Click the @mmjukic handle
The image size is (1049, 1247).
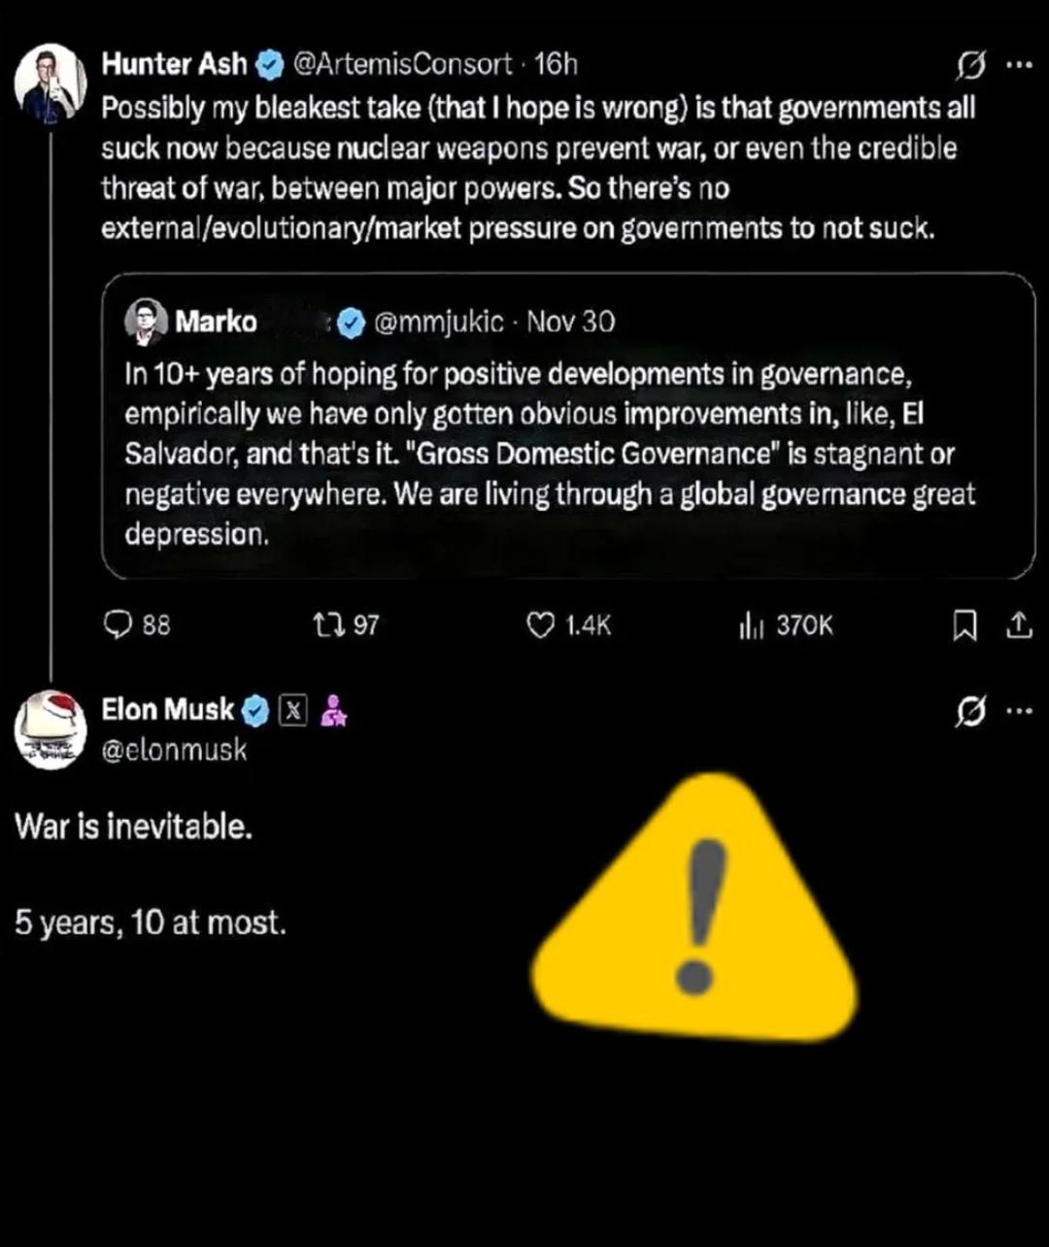438,321
